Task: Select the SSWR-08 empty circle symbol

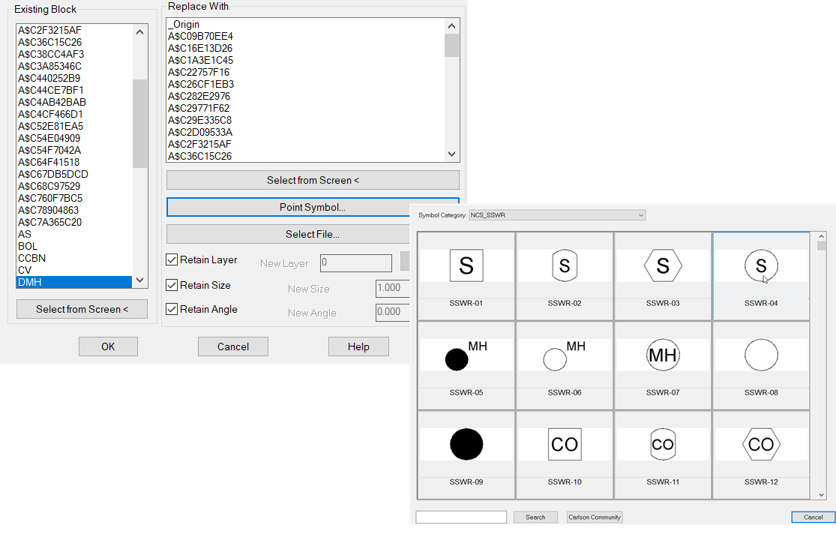Action: [x=761, y=355]
